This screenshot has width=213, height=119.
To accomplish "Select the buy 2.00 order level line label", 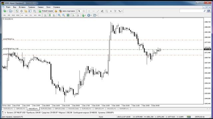I will click(x=11, y=49).
